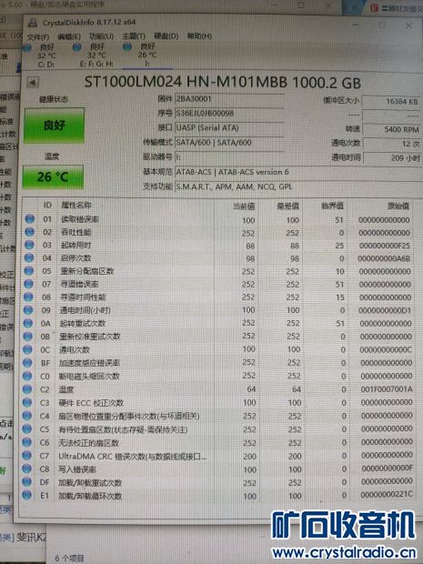Click the status dot for C5 pending sectors

pyautogui.click(x=27, y=428)
